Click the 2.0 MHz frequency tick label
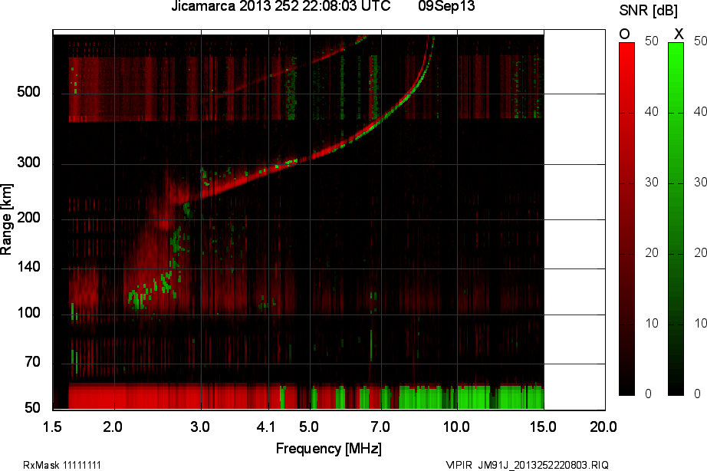Screen dimensions: 707x471 (x=113, y=427)
